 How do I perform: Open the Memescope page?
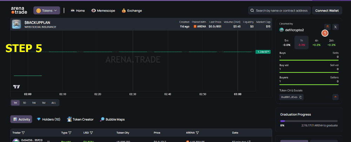click(x=103, y=11)
